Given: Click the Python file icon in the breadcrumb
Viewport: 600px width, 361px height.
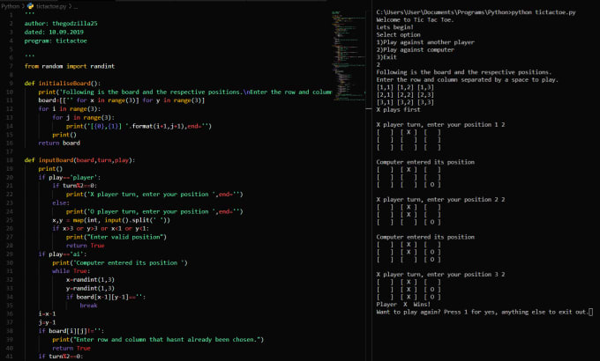Looking at the screenshot, I should 30,6.
